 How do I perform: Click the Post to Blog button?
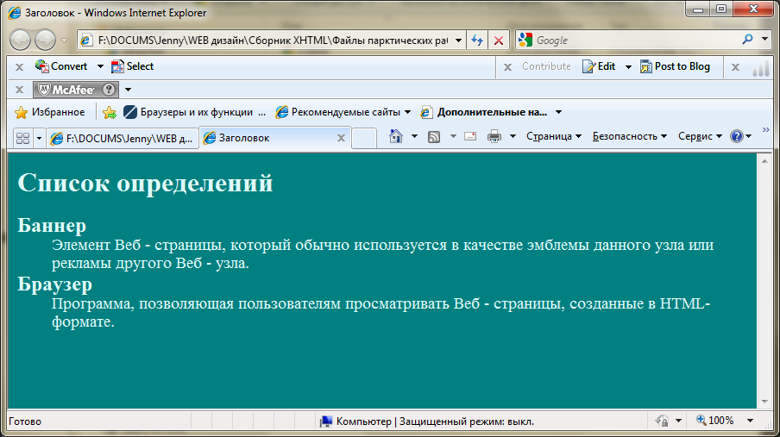(675, 66)
